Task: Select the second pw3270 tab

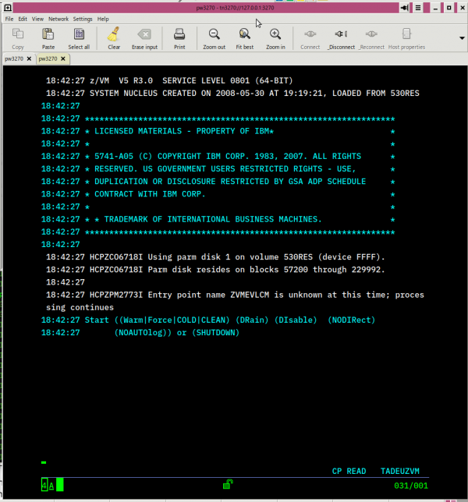Action: click(x=48, y=58)
